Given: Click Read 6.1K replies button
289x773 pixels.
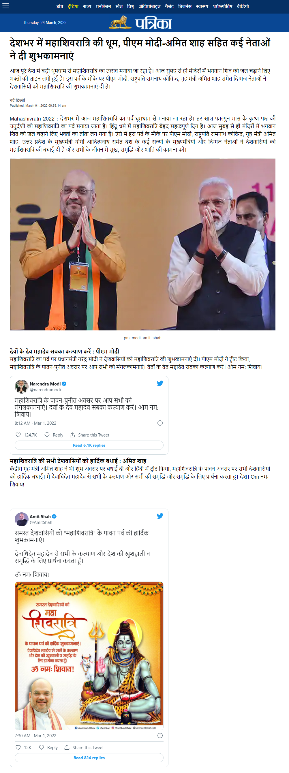Looking at the screenshot, I should [89, 445].
